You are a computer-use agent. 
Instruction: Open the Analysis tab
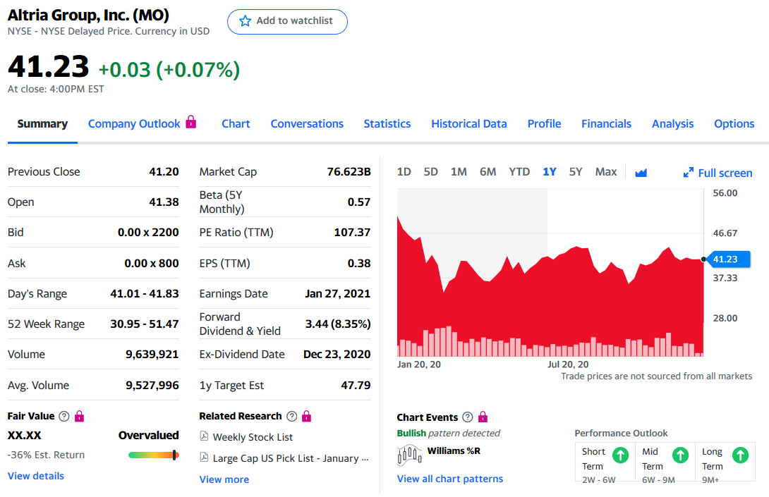[x=672, y=123]
